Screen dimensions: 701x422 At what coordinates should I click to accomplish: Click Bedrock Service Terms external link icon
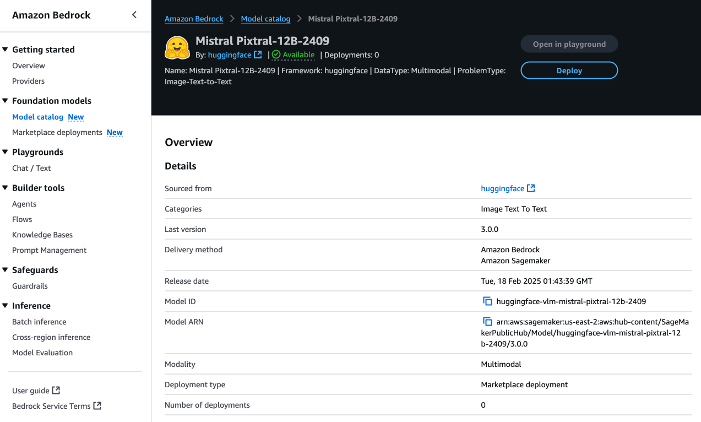coord(97,406)
